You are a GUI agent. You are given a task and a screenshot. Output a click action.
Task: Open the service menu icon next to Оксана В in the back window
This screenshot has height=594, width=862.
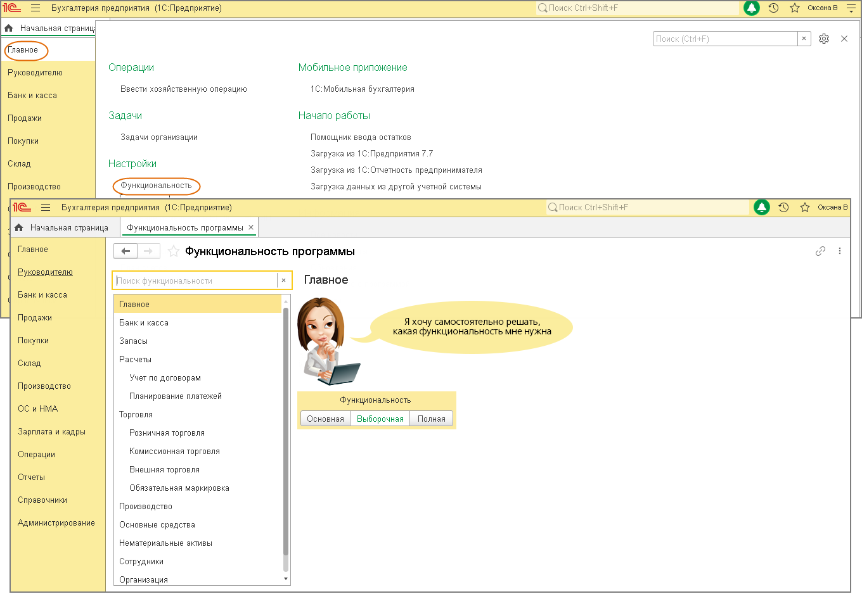851,8
